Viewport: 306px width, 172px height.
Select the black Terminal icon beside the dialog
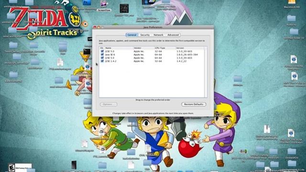[87, 52]
